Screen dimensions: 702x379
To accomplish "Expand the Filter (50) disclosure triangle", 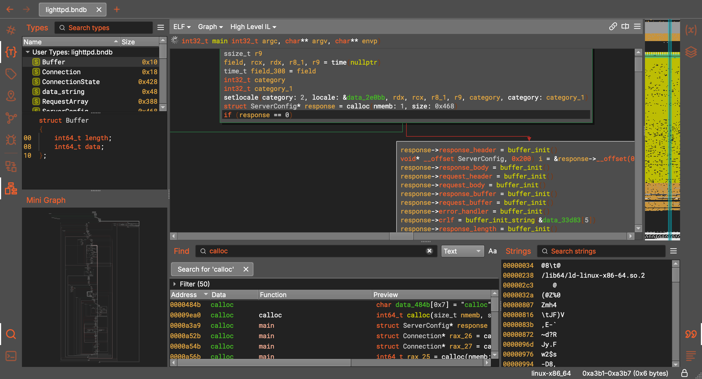I will pyautogui.click(x=175, y=284).
